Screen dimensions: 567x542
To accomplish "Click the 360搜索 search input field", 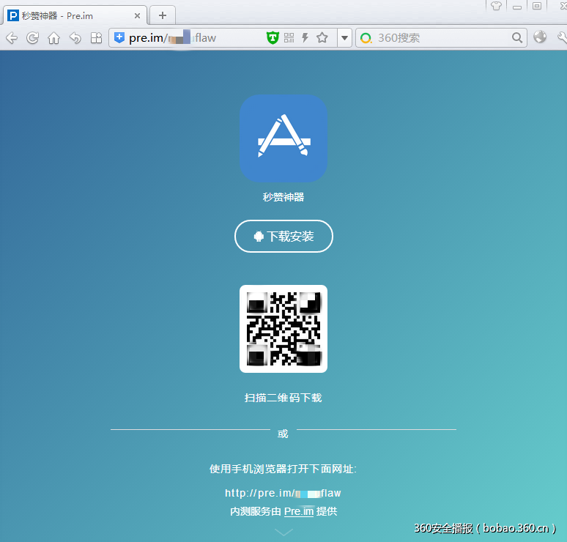I will pyautogui.click(x=440, y=38).
